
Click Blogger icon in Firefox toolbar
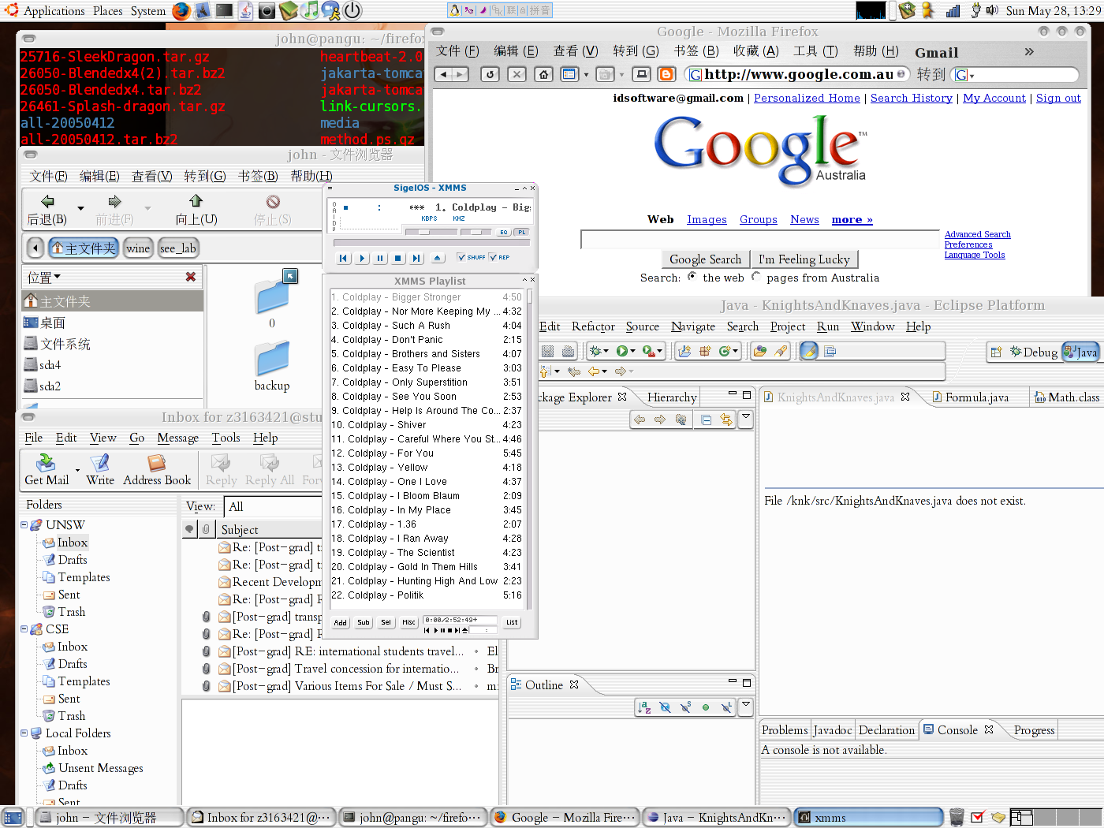(667, 74)
